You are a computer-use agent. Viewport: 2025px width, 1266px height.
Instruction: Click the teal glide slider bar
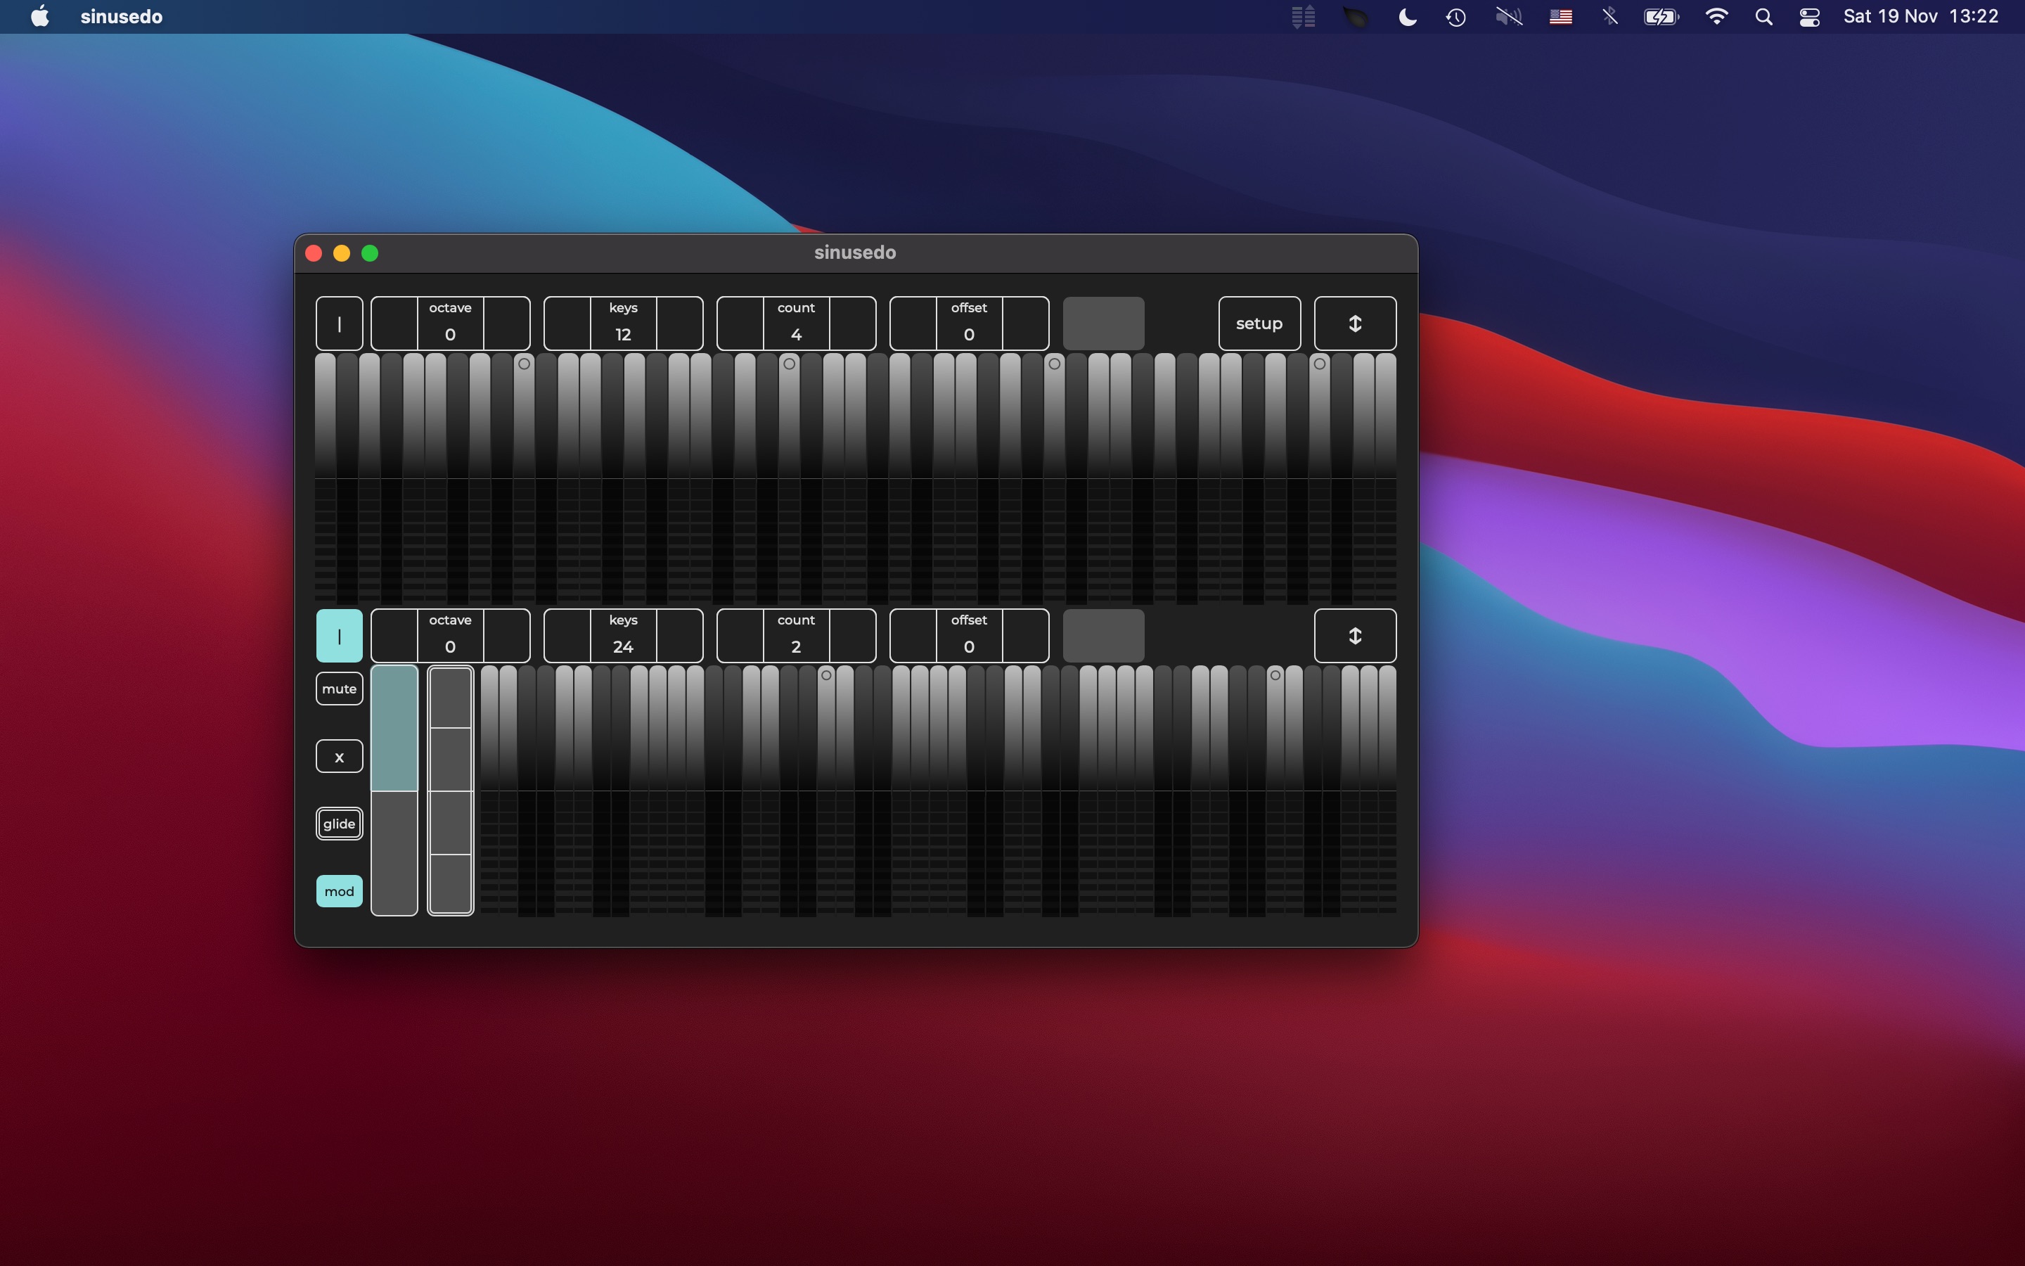pyautogui.click(x=394, y=791)
